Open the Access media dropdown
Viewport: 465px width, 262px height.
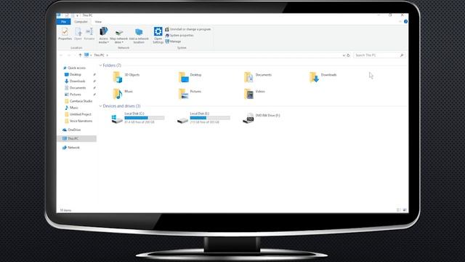(103, 35)
